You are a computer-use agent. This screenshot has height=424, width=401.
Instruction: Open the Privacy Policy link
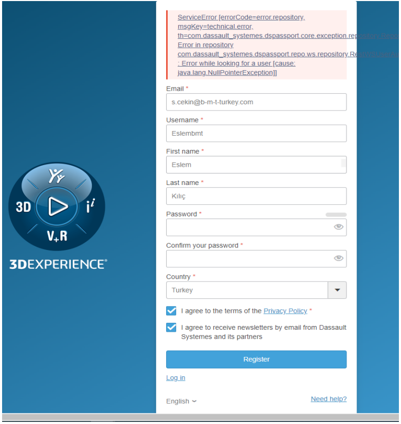tap(285, 311)
